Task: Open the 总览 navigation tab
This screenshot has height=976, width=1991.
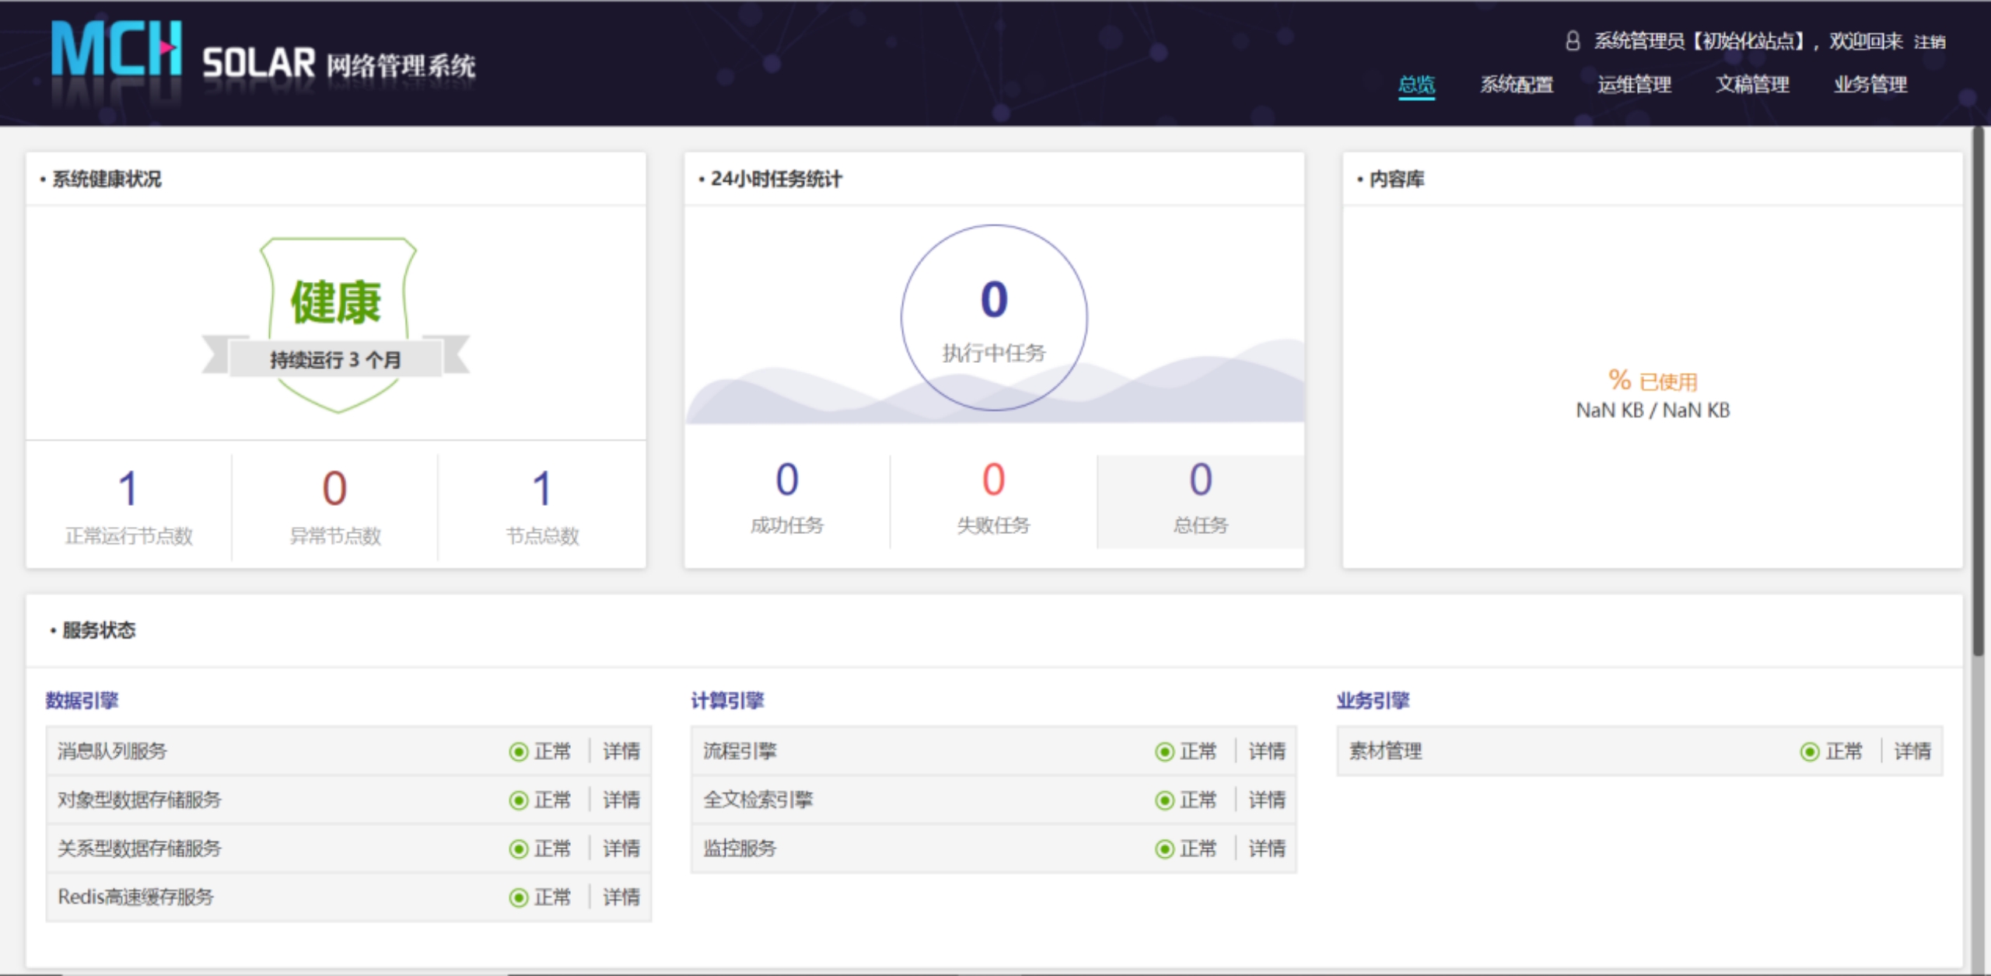Action: coord(1416,84)
